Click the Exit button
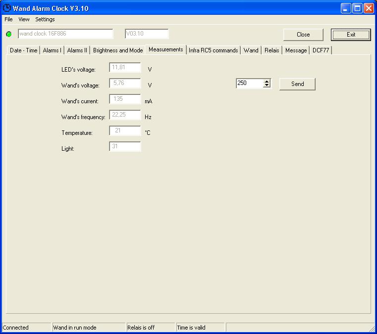Viewport: 377px width, 334px height. point(351,35)
